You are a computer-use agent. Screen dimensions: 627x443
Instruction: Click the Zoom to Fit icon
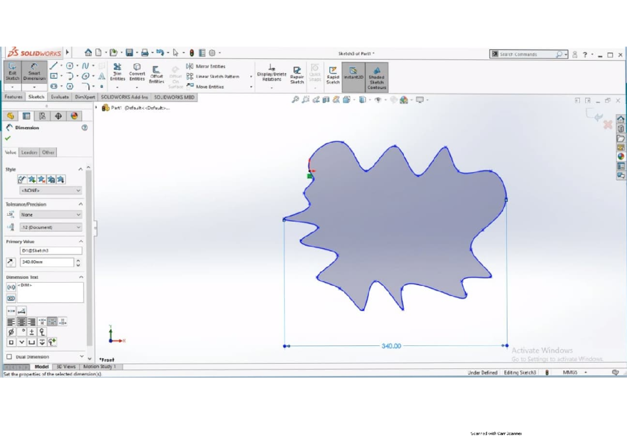point(295,100)
